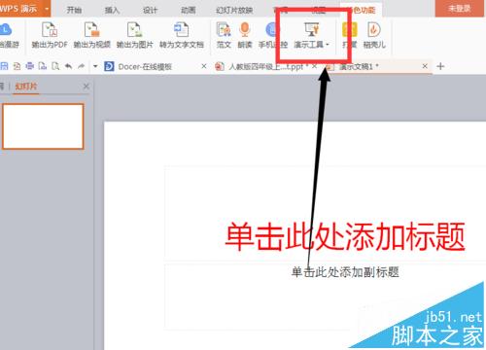Screen dimensions: 486x350
Task: Click the 未登录 login button
Action: pos(459,9)
